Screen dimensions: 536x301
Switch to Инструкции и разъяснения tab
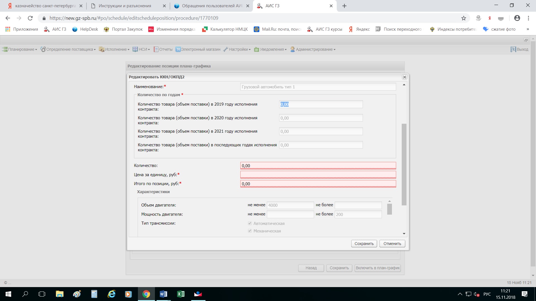click(125, 6)
